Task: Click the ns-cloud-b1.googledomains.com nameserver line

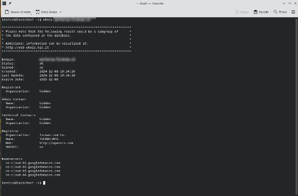Action: (33, 163)
